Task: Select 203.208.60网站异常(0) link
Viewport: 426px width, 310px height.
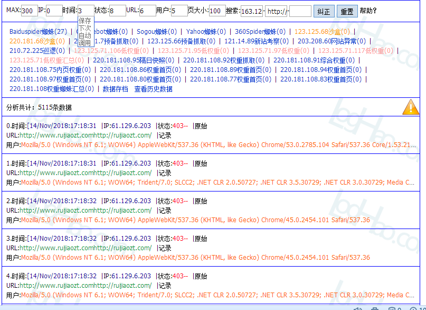Action: 332,41
